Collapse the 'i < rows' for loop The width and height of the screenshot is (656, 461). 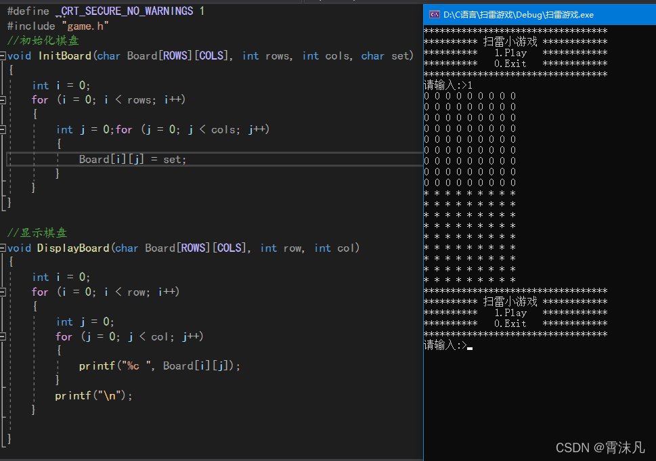tap(3, 100)
